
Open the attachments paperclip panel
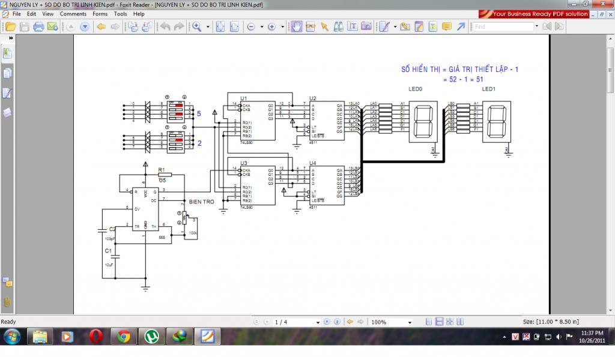click(x=8, y=301)
